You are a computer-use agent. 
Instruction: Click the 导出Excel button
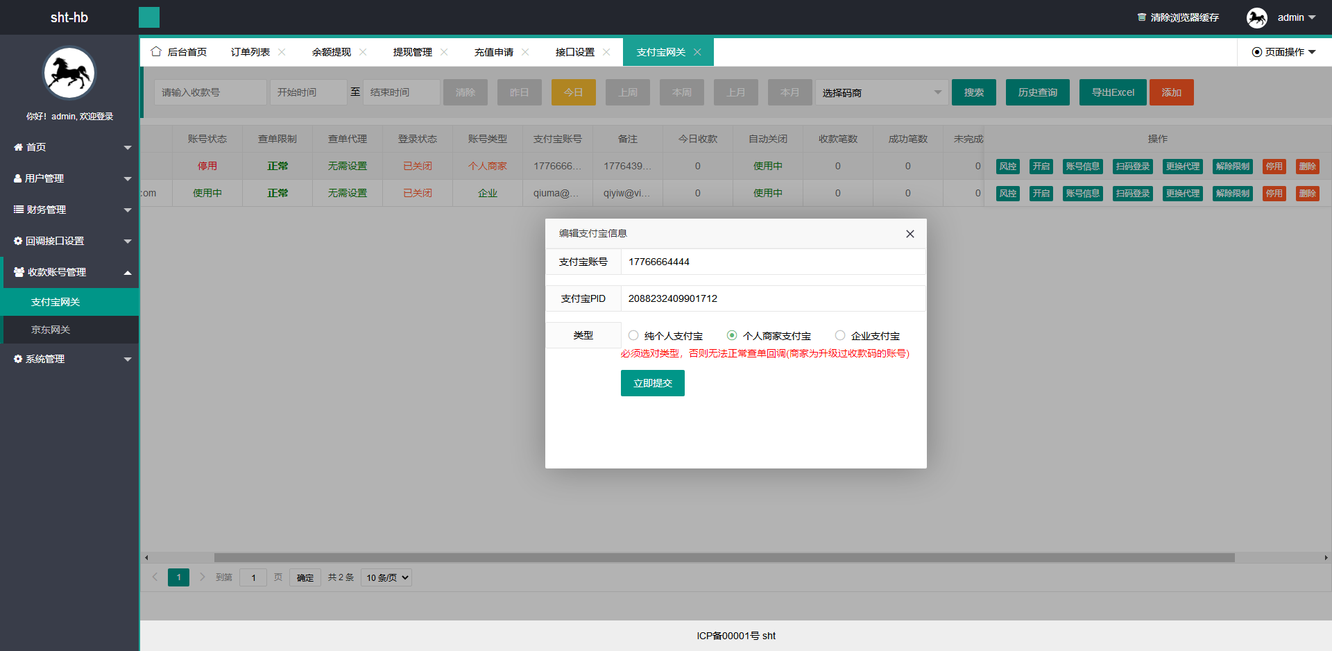click(x=1113, y=92)
